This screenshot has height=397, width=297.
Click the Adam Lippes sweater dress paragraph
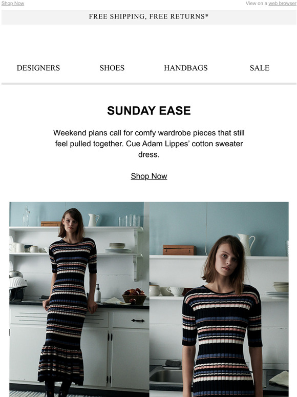[x=148, y=144]
